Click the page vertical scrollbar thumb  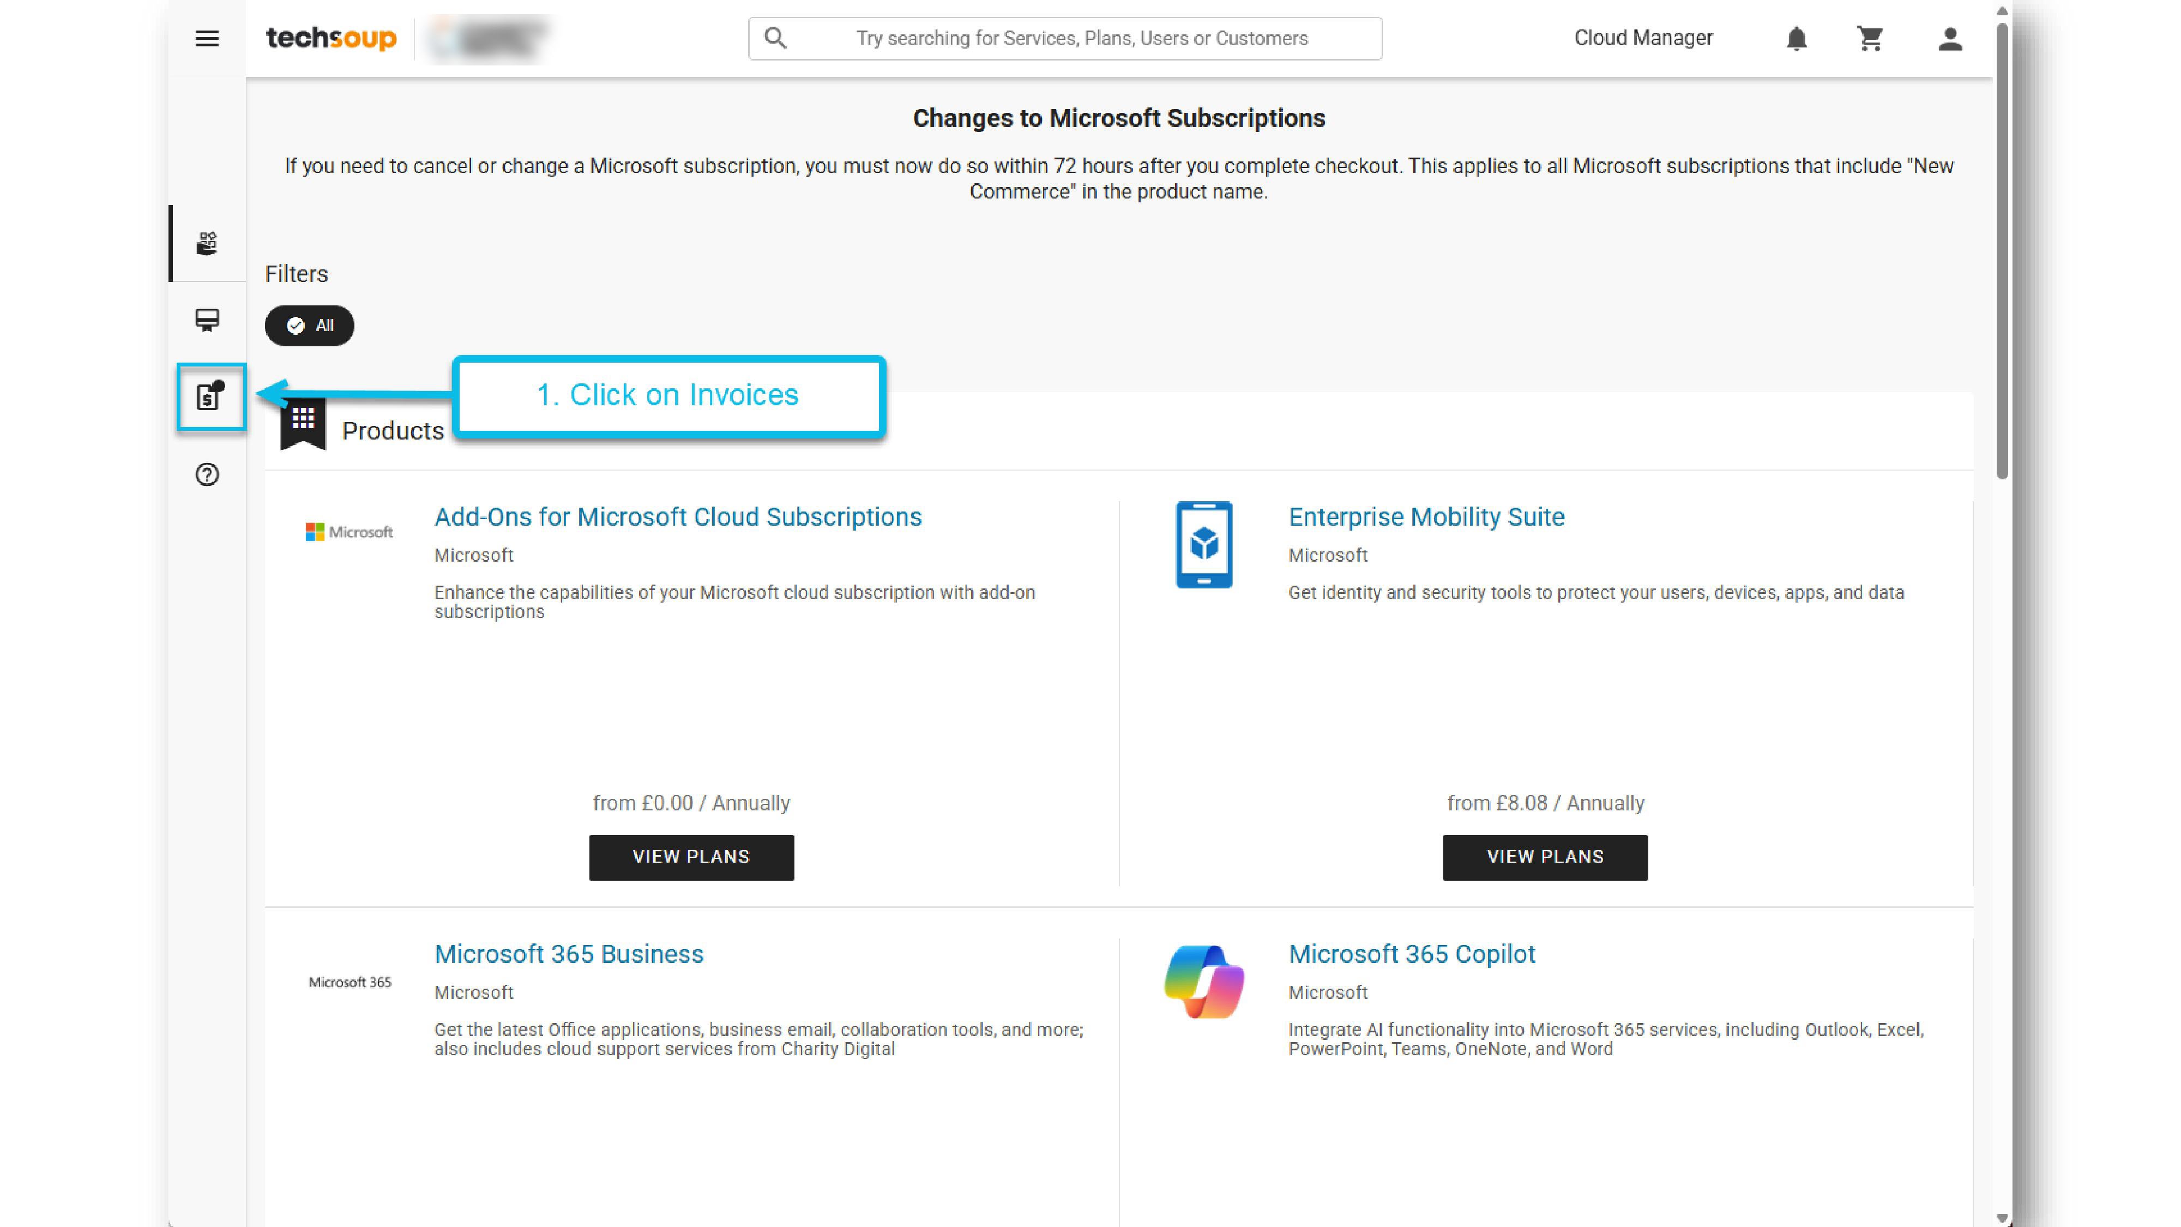point(2002,251)
